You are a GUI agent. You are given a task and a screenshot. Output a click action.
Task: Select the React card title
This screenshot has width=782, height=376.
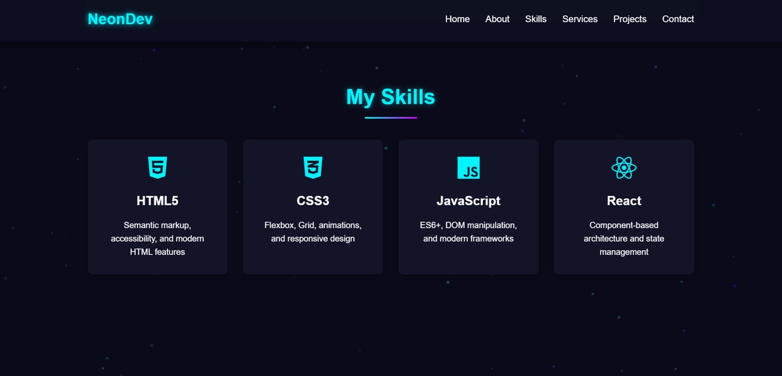pos(624,201)
